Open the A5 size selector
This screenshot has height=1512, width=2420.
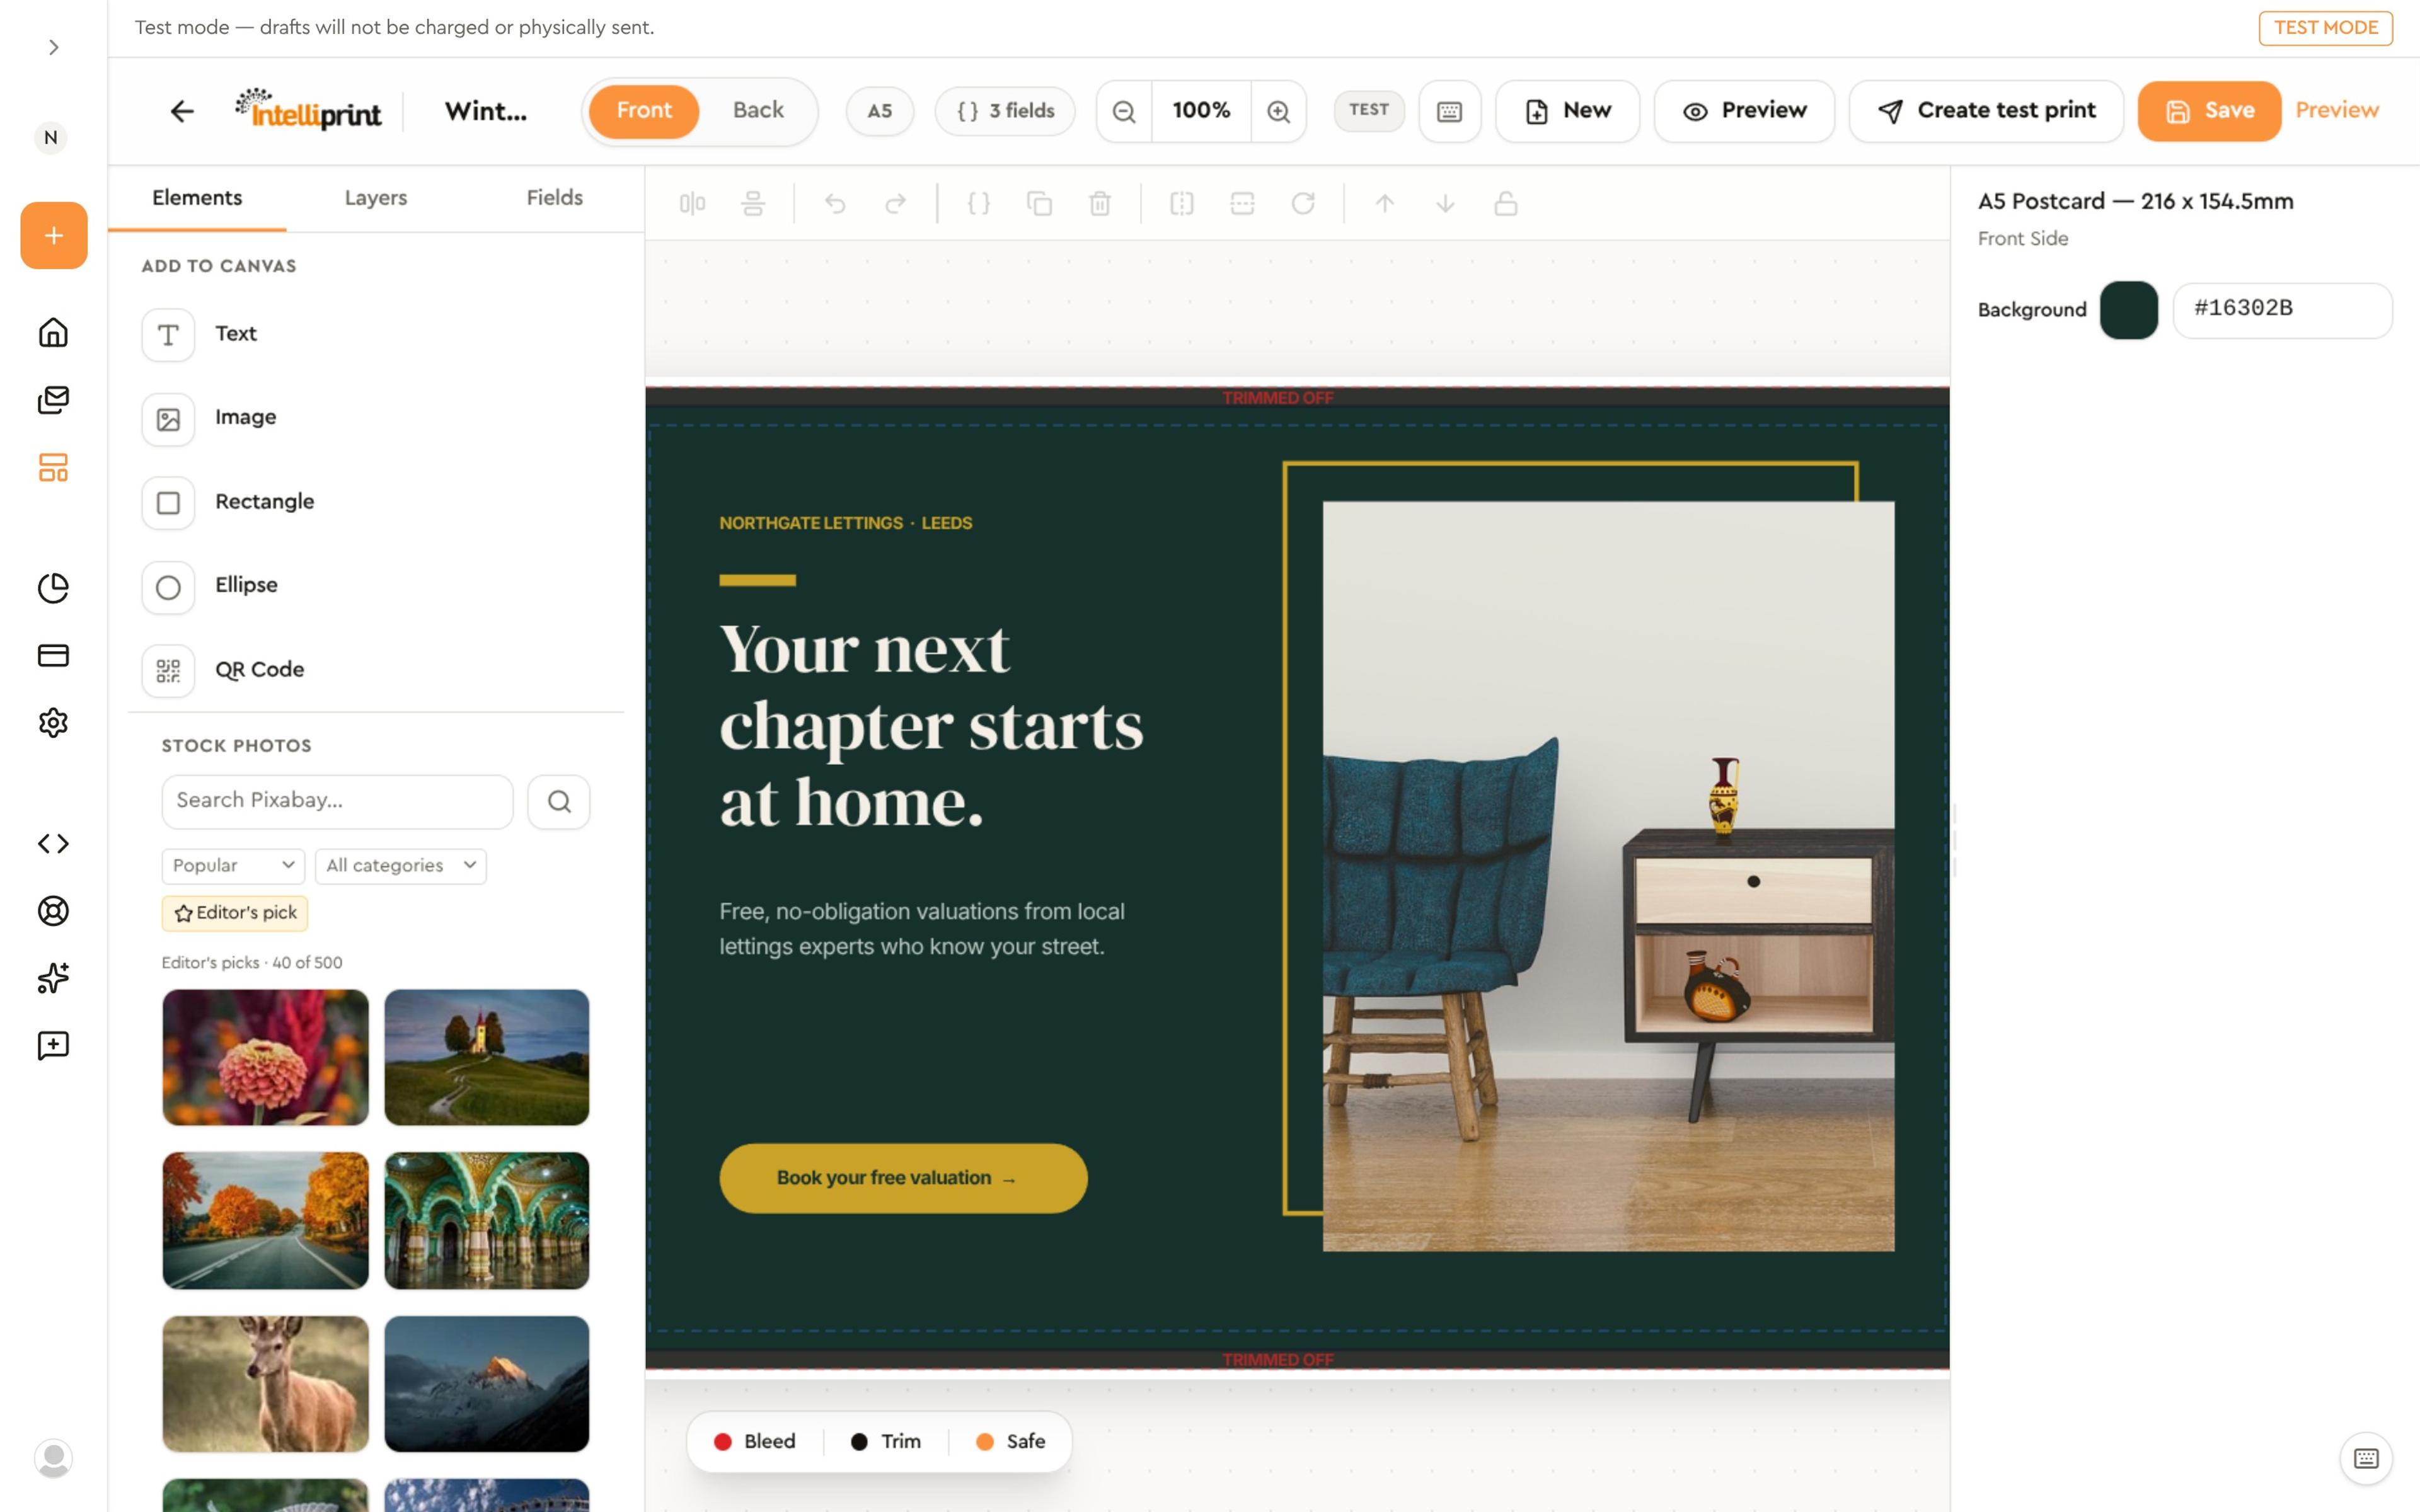point(879,111)
